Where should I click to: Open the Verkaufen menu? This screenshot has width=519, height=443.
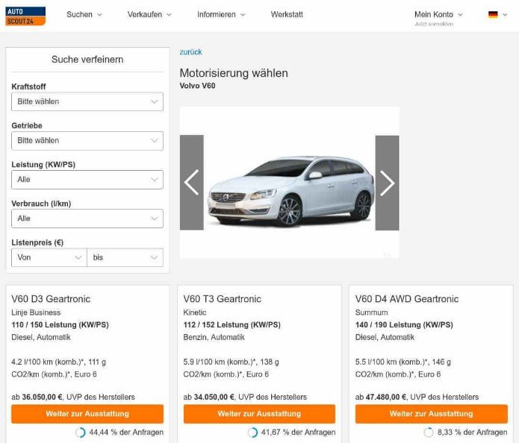coord(149,15)
